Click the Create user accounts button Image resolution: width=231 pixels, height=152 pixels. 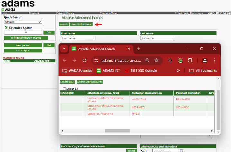[89, 82]
